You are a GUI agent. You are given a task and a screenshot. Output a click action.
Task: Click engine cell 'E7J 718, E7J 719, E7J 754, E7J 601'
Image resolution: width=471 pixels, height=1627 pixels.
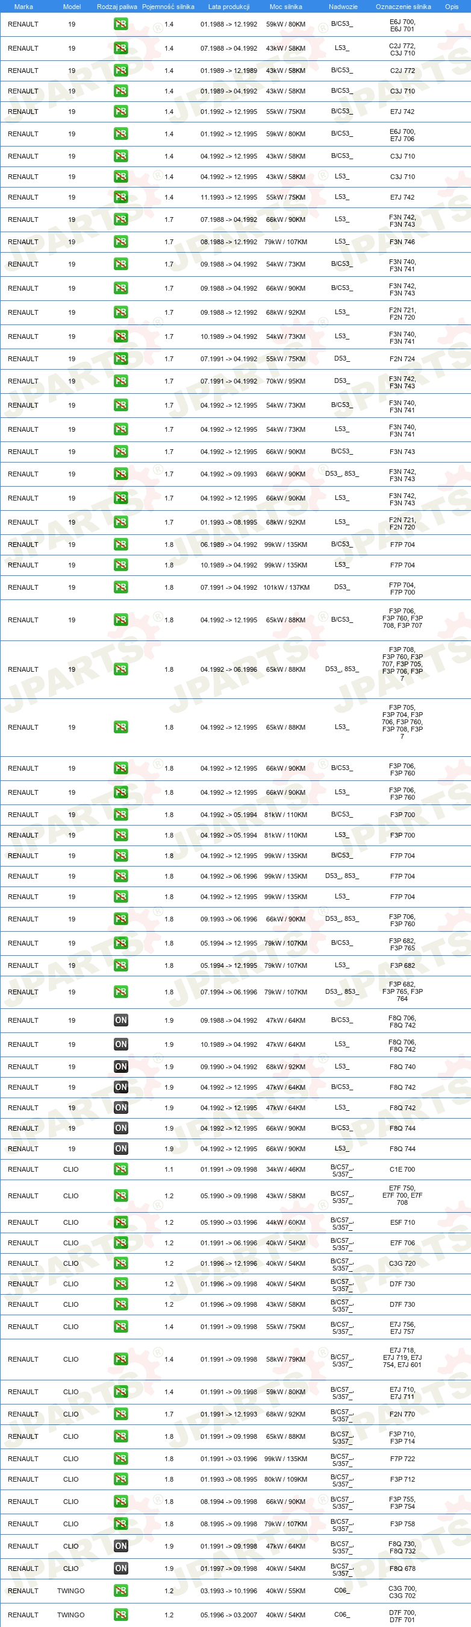(402, 1359)
